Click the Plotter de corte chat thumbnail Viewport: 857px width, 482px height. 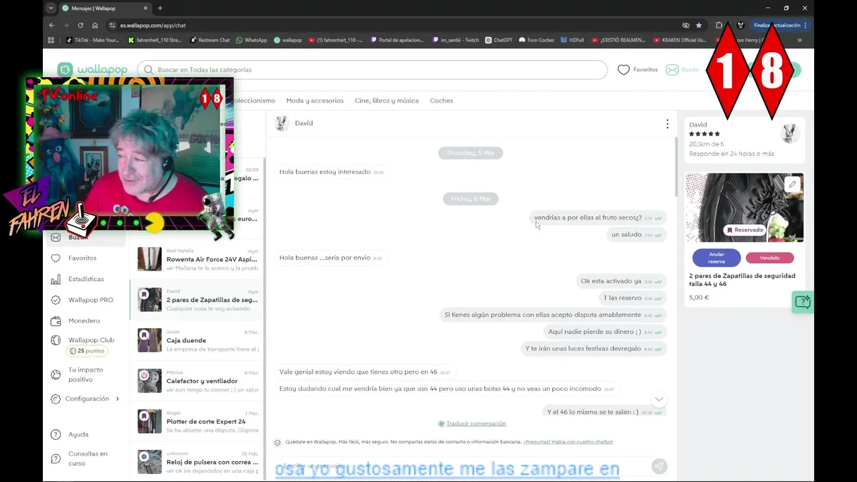tap(149, 421)
